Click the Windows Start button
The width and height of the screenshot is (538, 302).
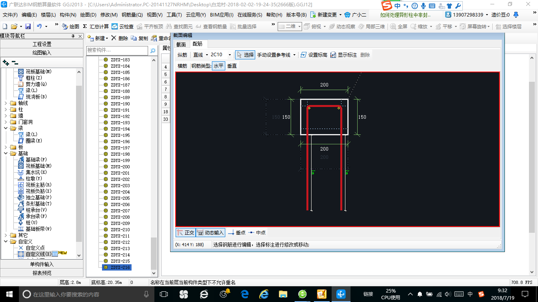[x=9, y=294]
